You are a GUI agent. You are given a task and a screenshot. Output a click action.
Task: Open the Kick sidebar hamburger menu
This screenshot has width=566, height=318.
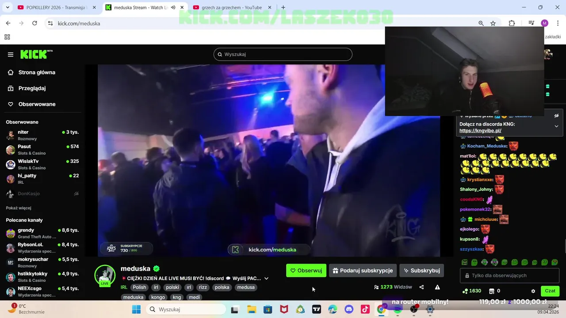pos(11,54)
